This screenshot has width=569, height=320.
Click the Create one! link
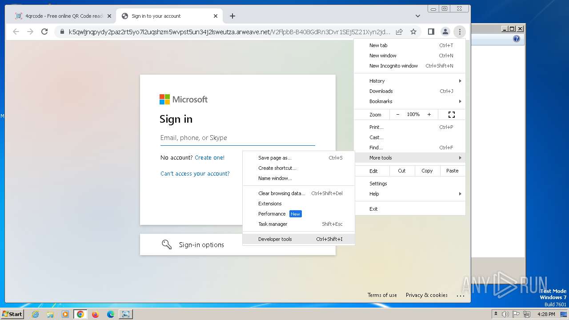209,158
